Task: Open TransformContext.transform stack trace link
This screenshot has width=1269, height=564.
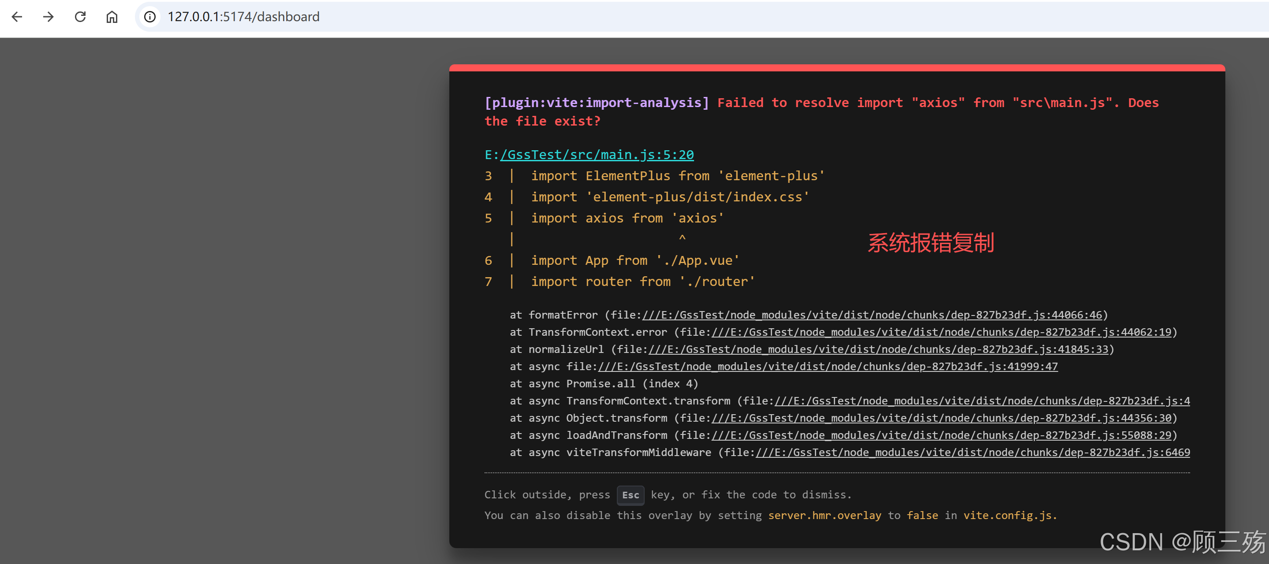Action: coord(982,401)
